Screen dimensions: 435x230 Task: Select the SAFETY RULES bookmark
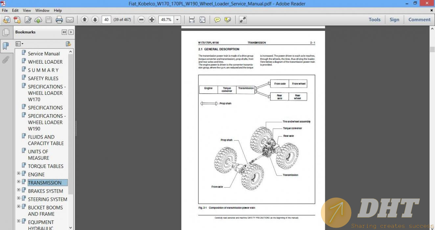point(43,78)
